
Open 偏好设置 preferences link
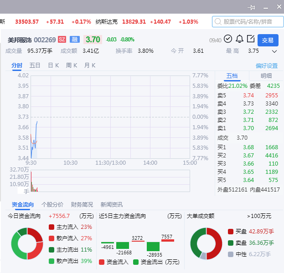[267, 66]
